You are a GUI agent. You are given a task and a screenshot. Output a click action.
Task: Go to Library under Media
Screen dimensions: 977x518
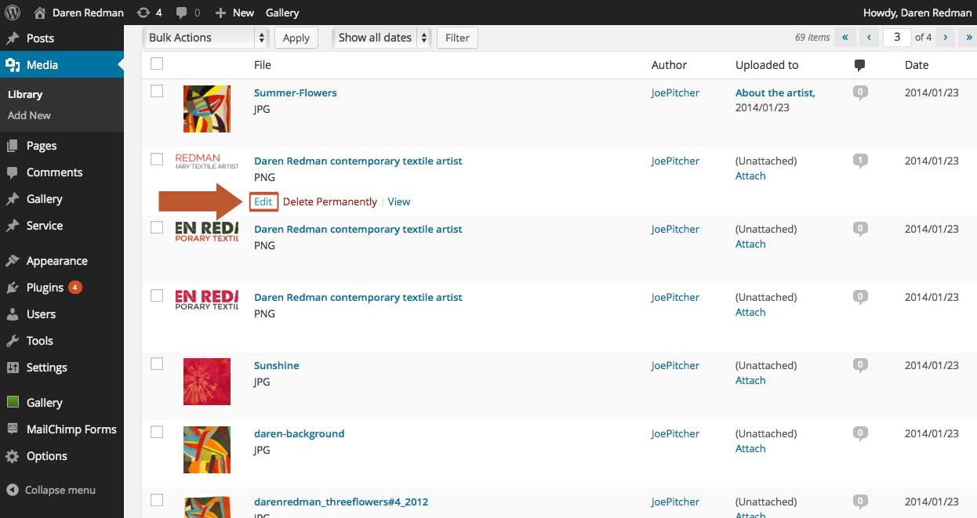pyautogui.click(x=25, y=94)
